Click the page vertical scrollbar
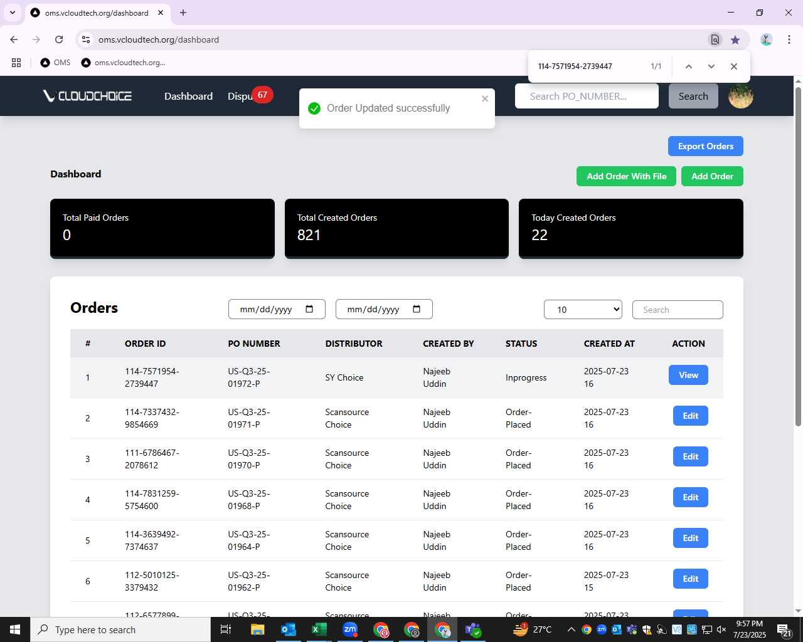 (x=798, y=257)
